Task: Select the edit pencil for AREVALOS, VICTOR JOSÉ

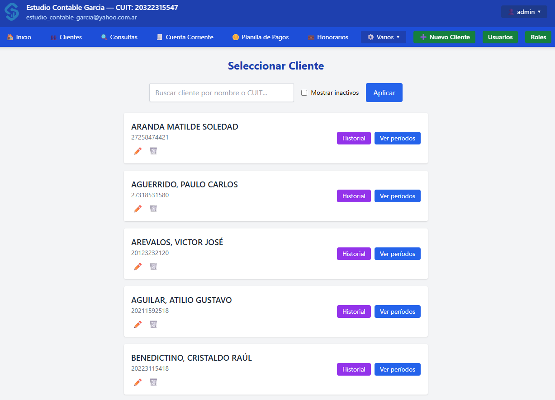Action: click(138, 266)
